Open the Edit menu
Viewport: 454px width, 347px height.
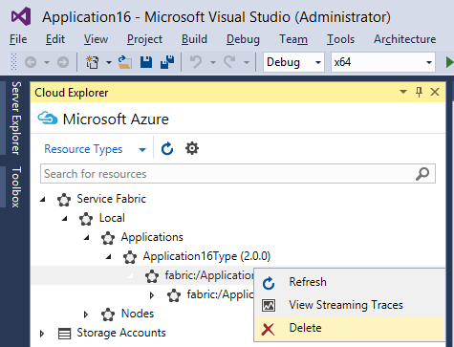click(x=55, y=39)
